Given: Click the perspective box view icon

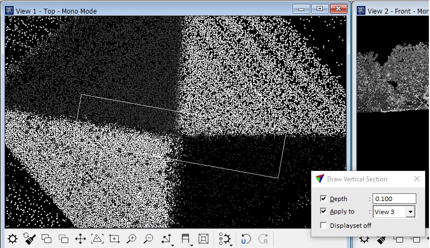Looking at the screenshot, I should pos(204,239).
